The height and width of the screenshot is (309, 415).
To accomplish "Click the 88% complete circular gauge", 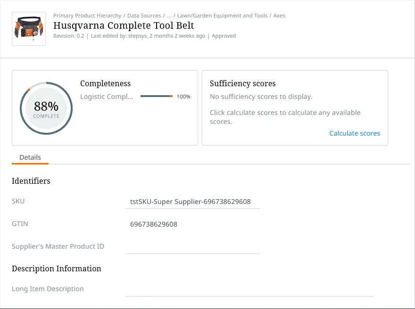I will [46, 108].
